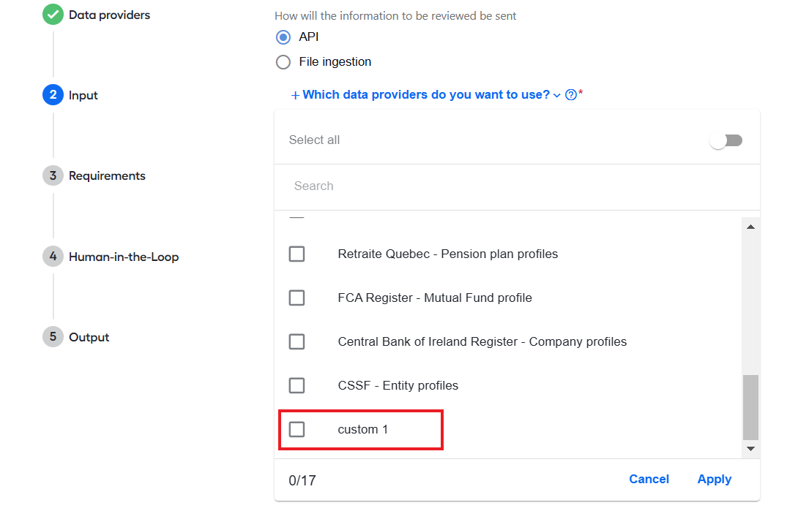Viewport: 798px width, 511px height.
Task: Click the provider list scrollbar thumb
Action: 750,407
